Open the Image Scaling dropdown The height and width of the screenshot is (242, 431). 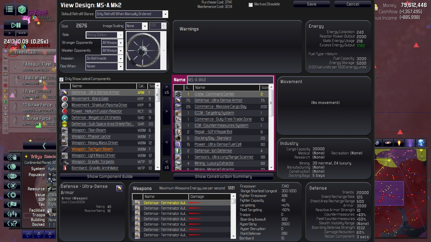pos(136,26)
